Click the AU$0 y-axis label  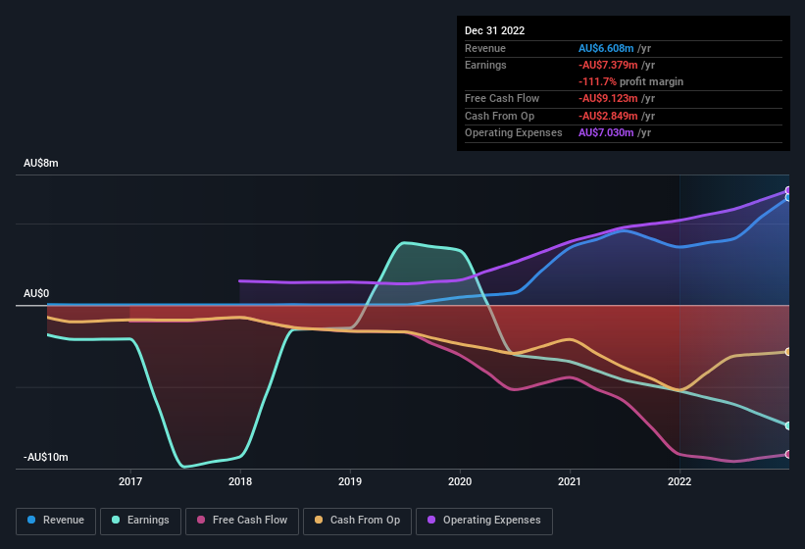36,293
